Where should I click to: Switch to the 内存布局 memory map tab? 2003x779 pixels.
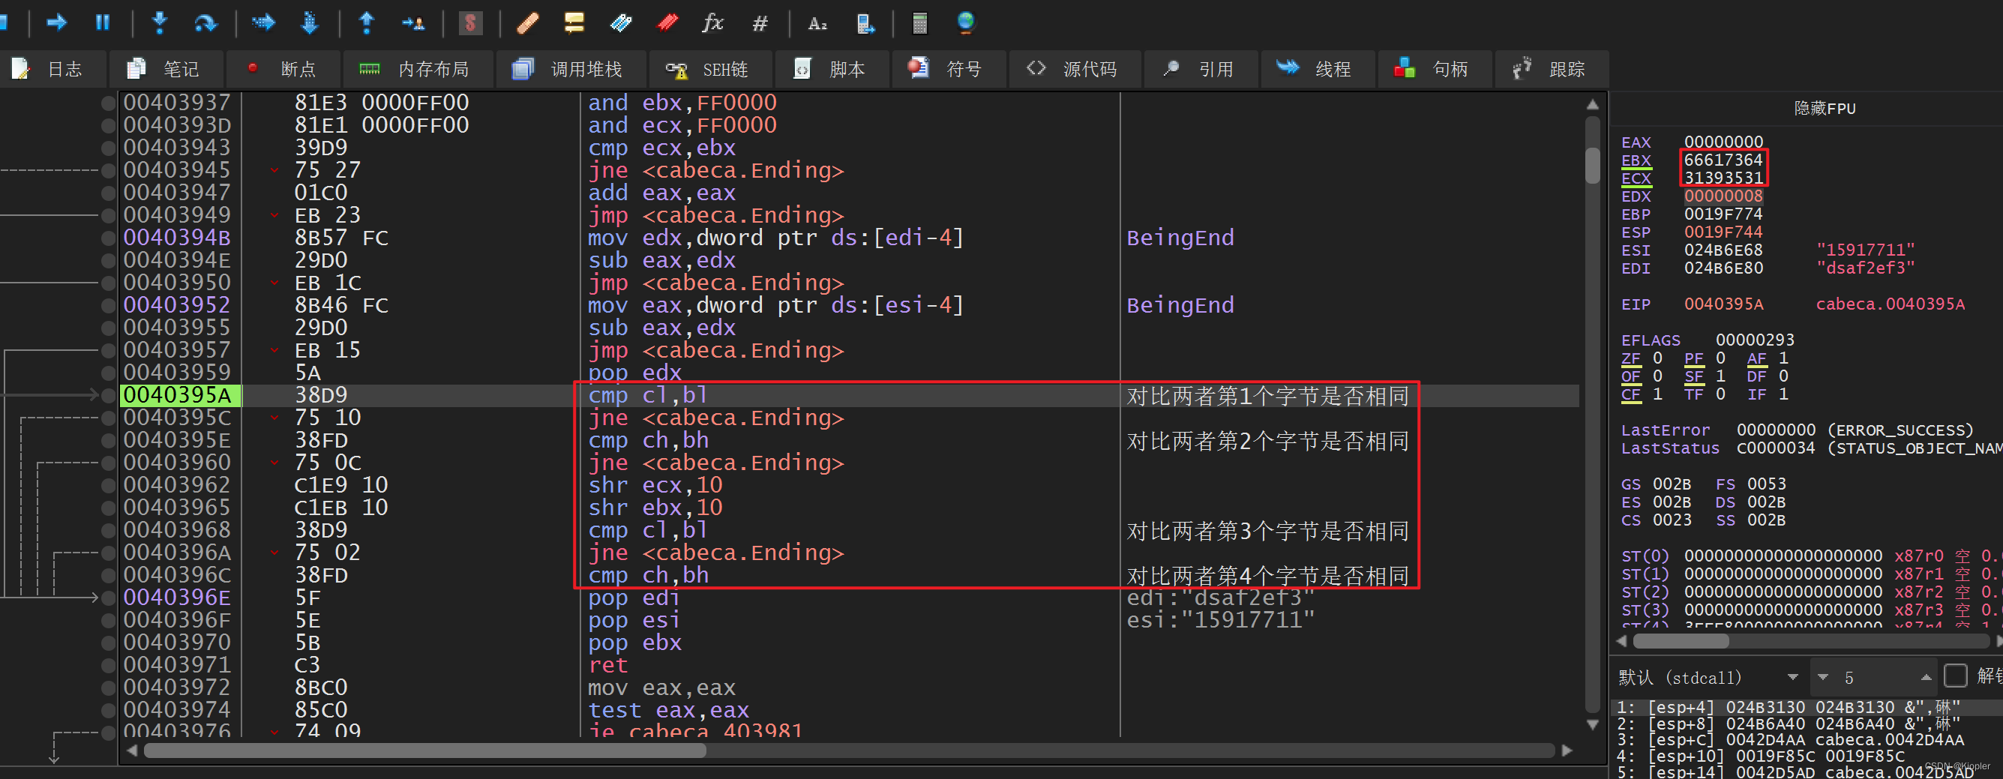coord(417,69)
